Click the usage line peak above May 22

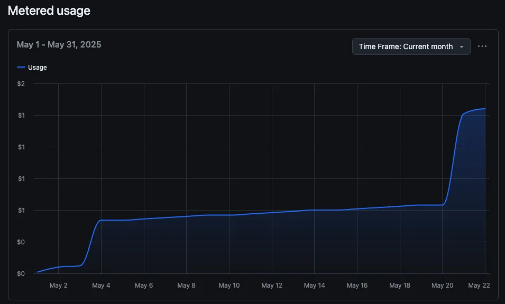coord(484,109)
